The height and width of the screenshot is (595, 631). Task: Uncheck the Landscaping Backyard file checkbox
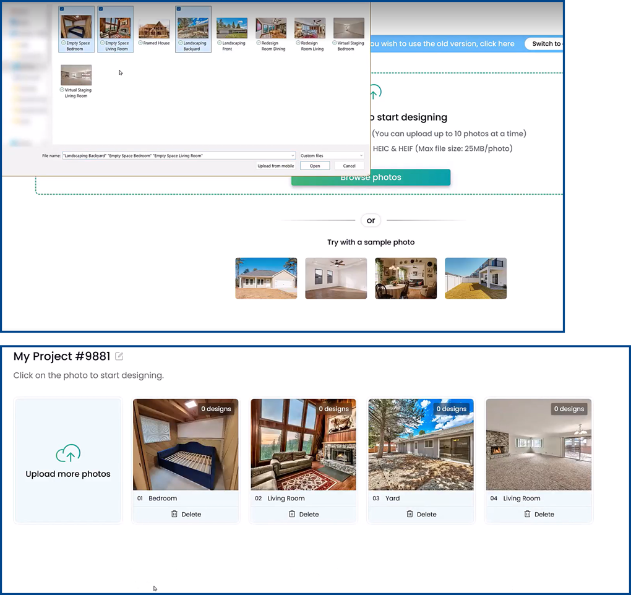179,9
